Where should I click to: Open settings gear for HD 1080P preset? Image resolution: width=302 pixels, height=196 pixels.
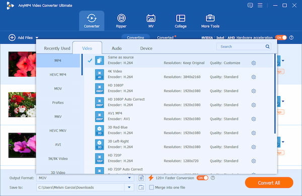pyautogui.click(x=254, y=91)
